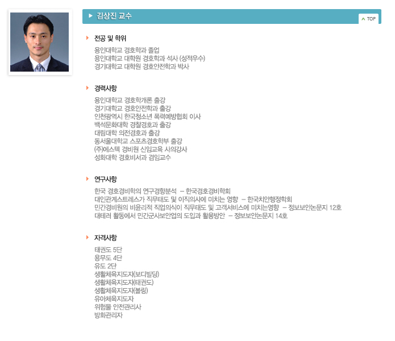
Task: Click the orange arrow next to 연구사항
Action: (x=88, y=179)
